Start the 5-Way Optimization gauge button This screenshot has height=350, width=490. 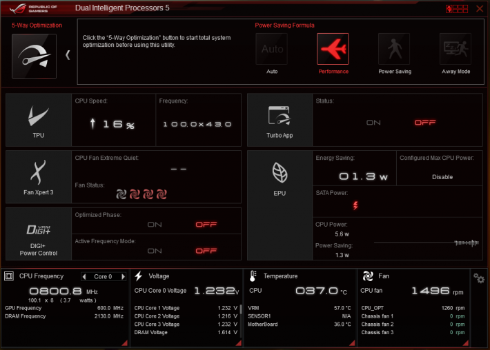click(x=34, y=56)
